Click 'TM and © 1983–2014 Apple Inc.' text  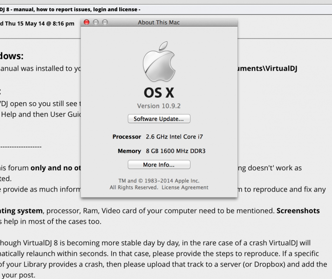tap(159, 181)
